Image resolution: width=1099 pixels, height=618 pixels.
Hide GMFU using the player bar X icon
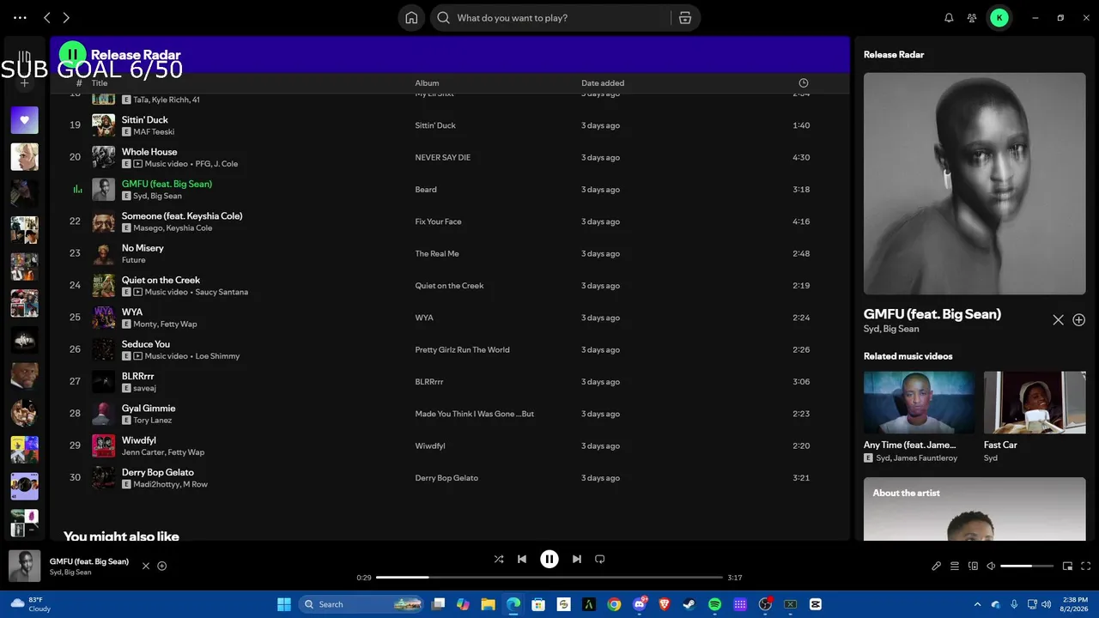(146, 566)
